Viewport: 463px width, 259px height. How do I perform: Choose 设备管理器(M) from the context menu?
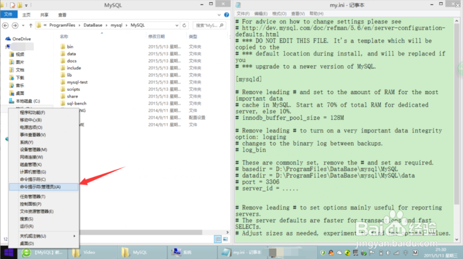(x=44, y=150)
